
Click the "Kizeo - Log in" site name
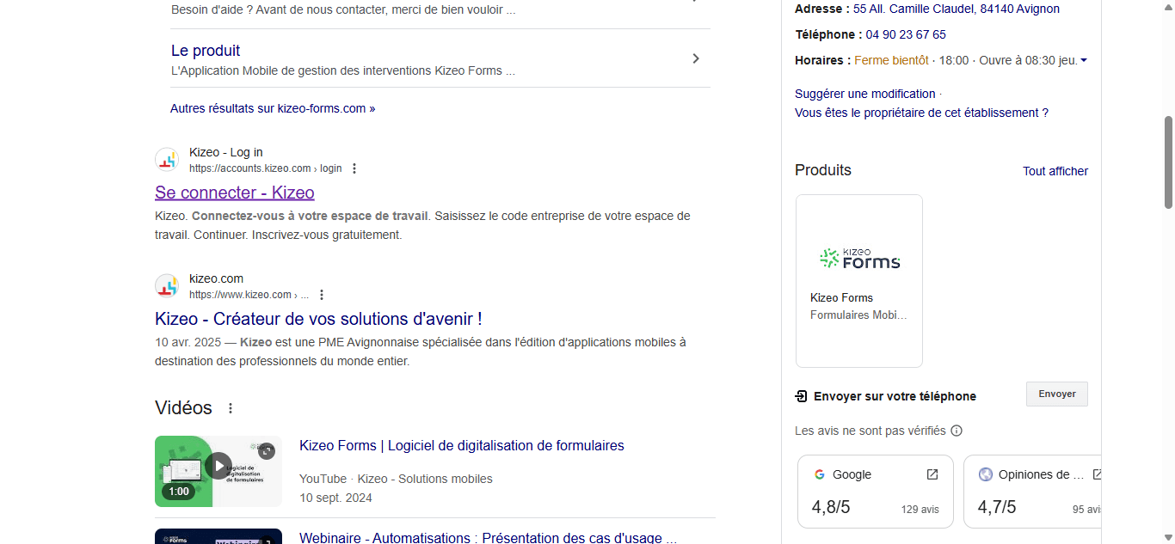coord(226,152)
